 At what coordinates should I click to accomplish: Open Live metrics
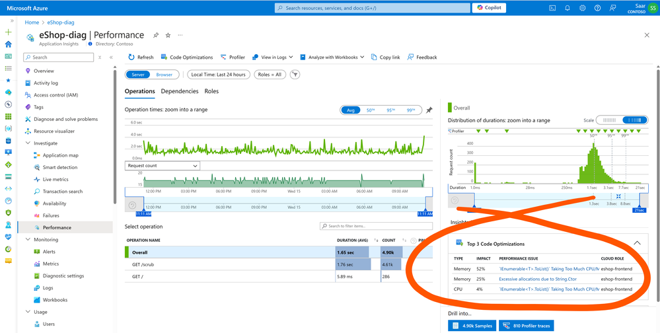(x=55, y=179)
